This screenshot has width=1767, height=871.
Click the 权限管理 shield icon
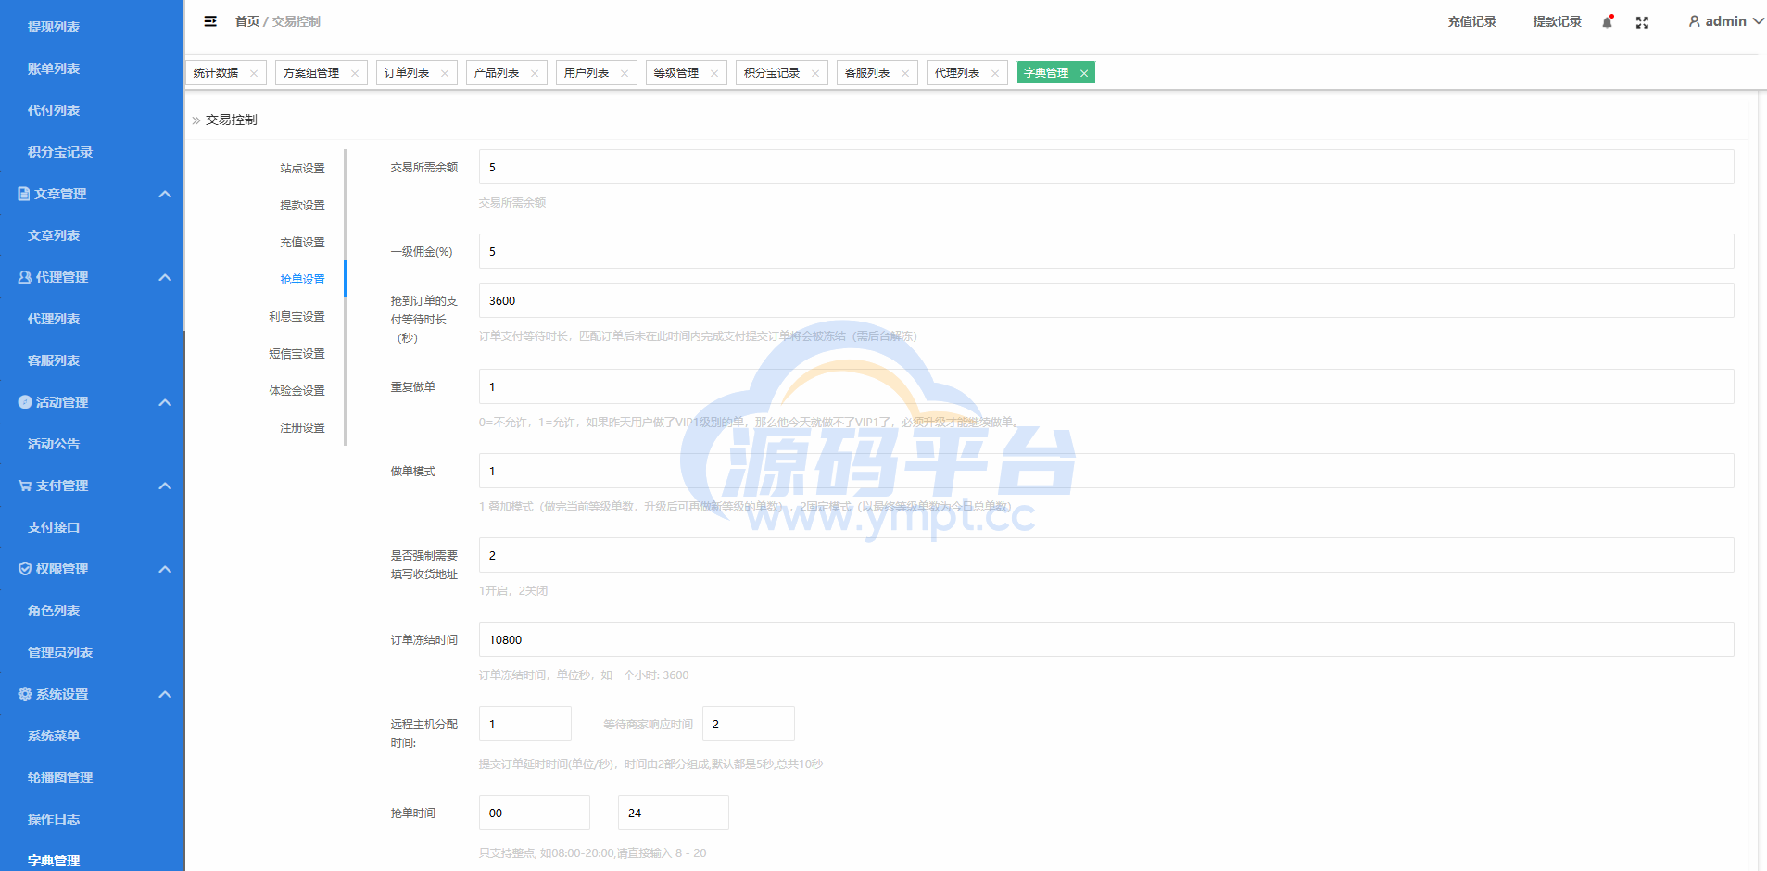(24, 569)
